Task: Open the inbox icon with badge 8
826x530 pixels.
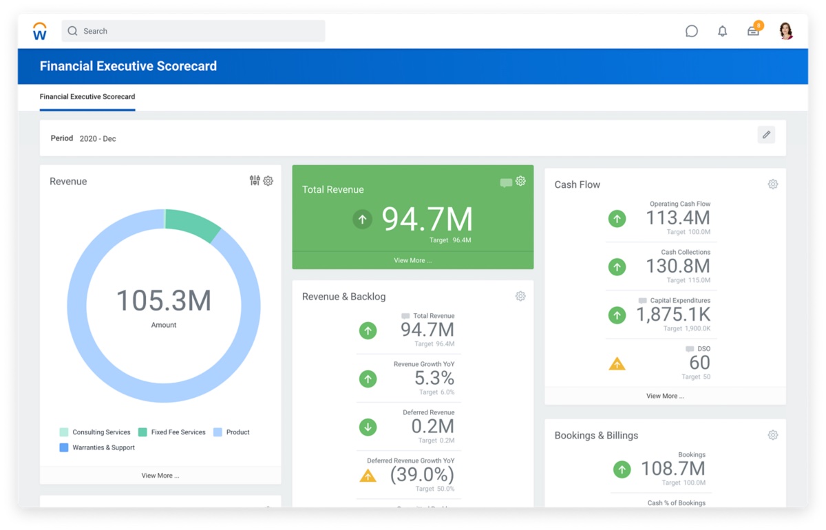Action: (753, 31)
